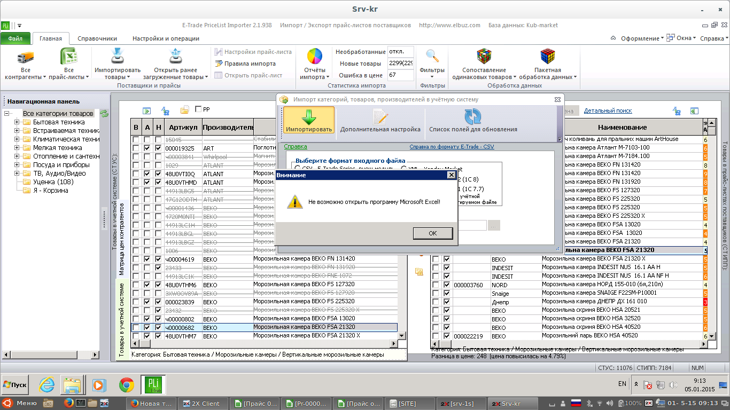Viewport: 730px width, 410px height.
Task: Click the Пуск start button
Action: point(15,384)
